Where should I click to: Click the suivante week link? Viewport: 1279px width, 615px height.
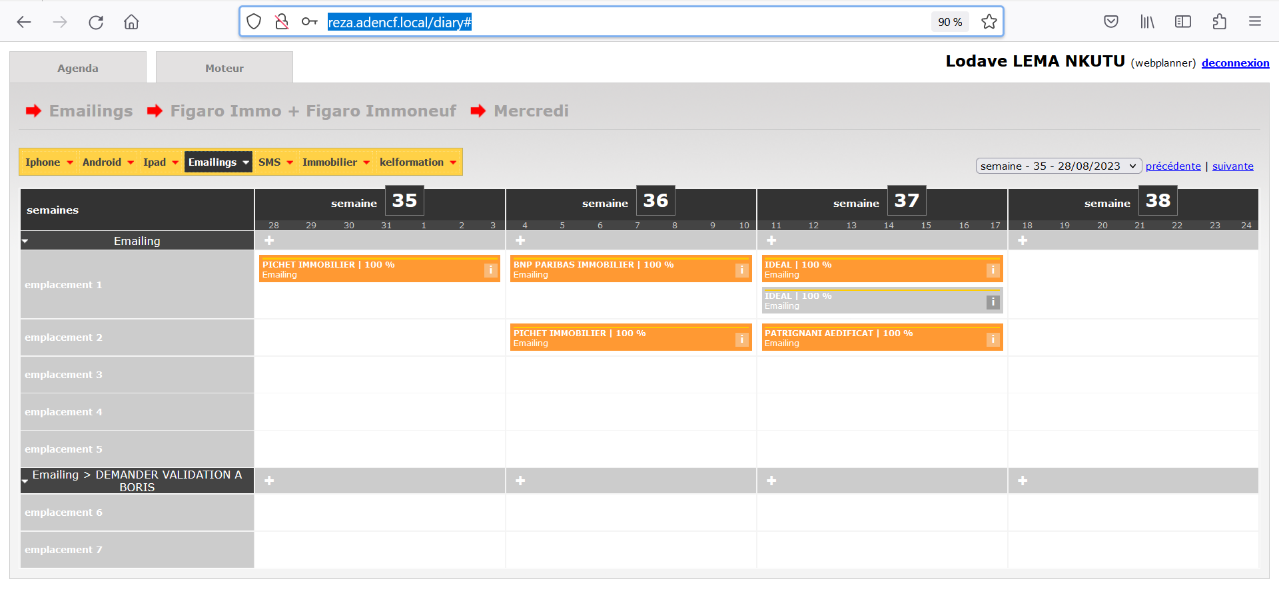[1232, 166]
